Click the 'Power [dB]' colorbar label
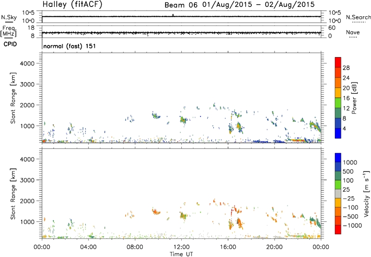 (x=354, y=98)
